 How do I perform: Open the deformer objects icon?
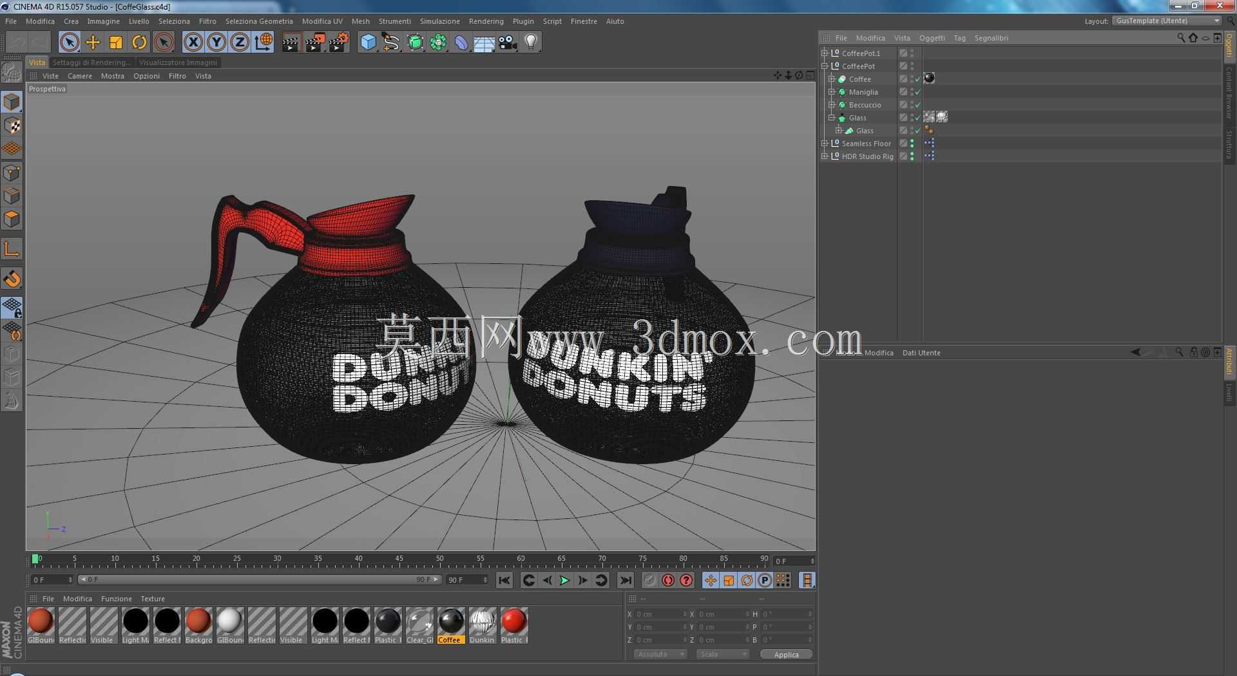461,42
